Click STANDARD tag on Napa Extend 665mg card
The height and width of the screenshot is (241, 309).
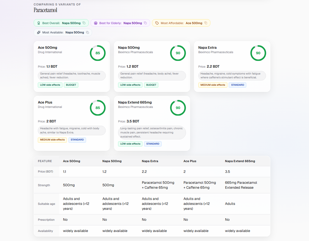(153, 144)
